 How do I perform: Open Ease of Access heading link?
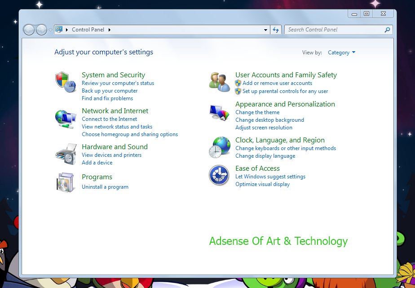click(x=257, y=168)
